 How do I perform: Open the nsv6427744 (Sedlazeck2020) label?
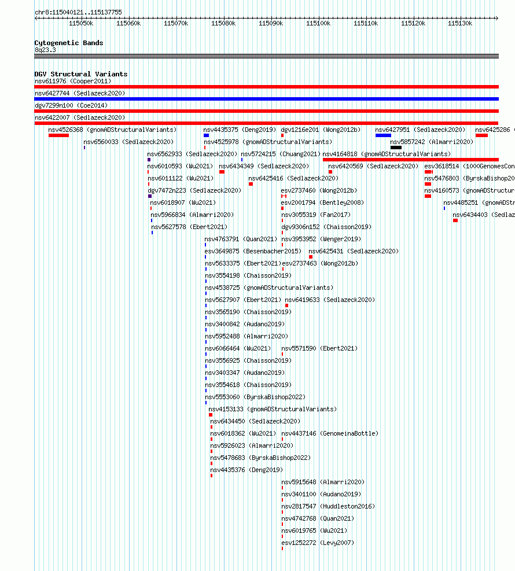click(x=80, y=93)
